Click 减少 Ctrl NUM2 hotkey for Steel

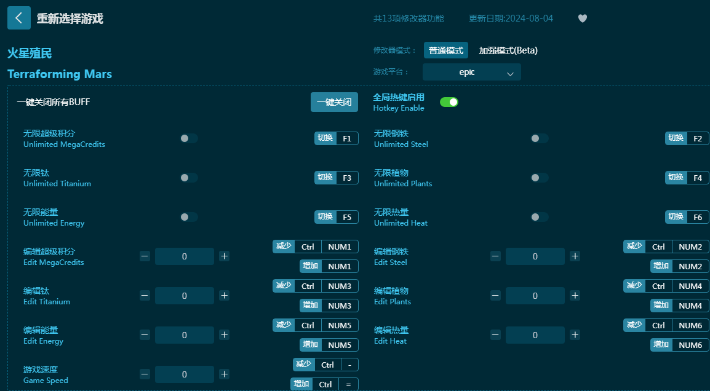pyautogui.click(x=666, y=247)
